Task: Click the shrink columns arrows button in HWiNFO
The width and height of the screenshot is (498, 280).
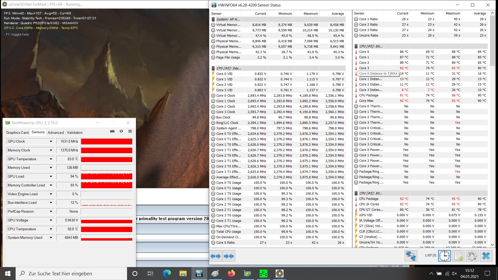Action: [x=229, y=256]
